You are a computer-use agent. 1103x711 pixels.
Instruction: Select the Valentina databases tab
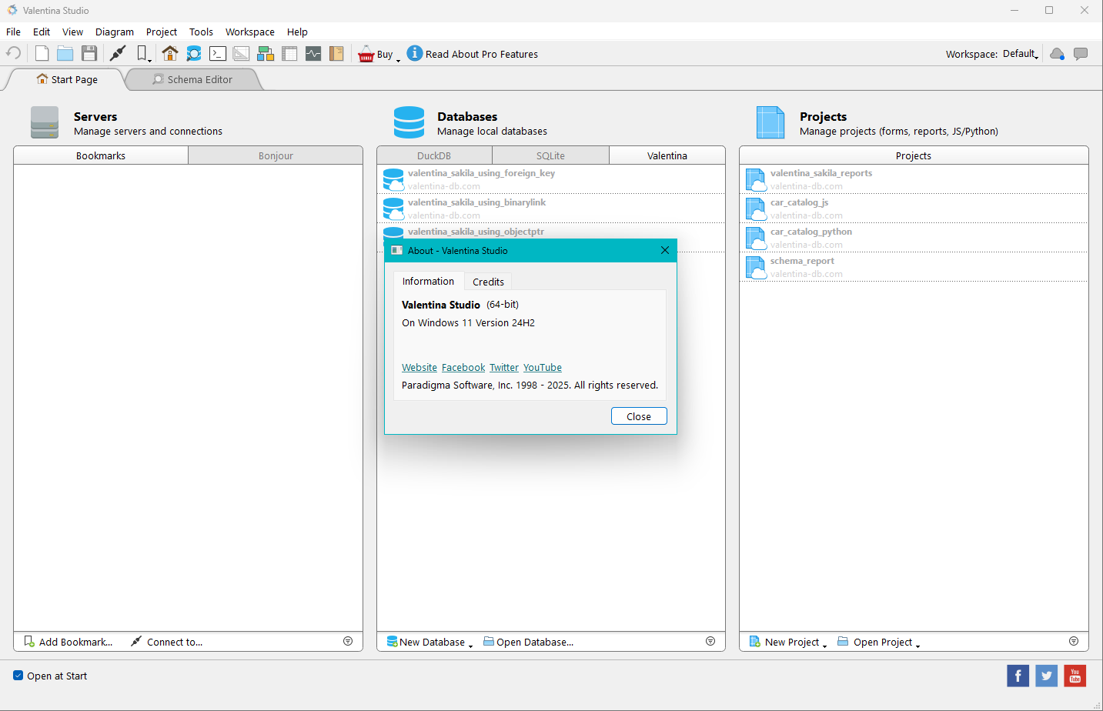[667, 155]
